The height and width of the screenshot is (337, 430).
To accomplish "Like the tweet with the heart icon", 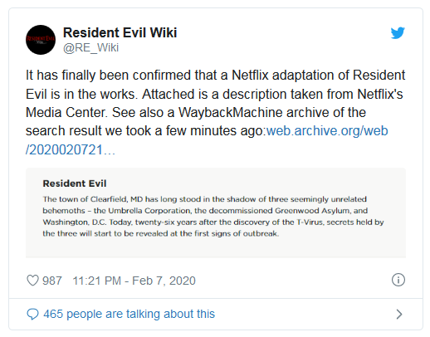I will tap(32, 281).
